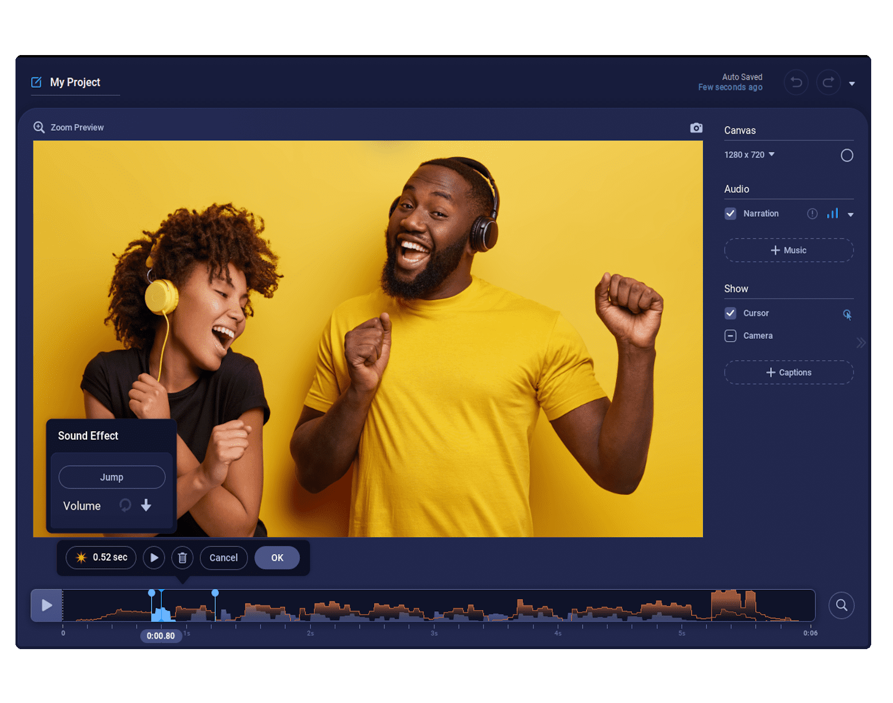Confirm the sound effect with OK

[277, 557]
